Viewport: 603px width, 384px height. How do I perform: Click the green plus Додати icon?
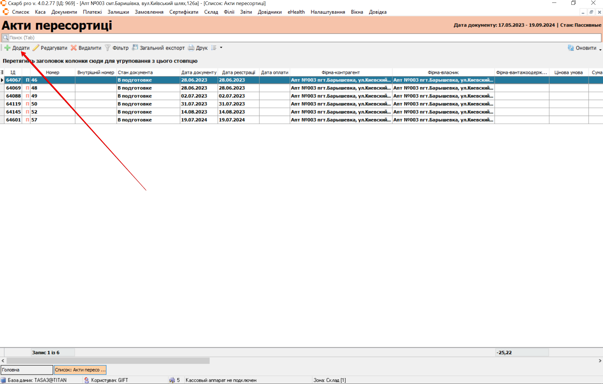pos(8,48)
